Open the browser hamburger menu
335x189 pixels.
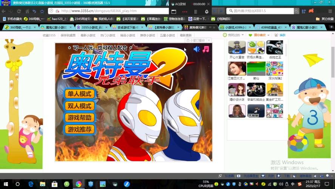(330, 11)
